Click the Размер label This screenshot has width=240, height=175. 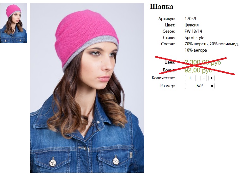pos(168,86)
